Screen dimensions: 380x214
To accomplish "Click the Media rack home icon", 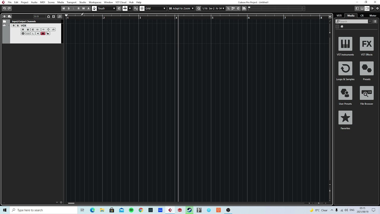I will point(342,26).
